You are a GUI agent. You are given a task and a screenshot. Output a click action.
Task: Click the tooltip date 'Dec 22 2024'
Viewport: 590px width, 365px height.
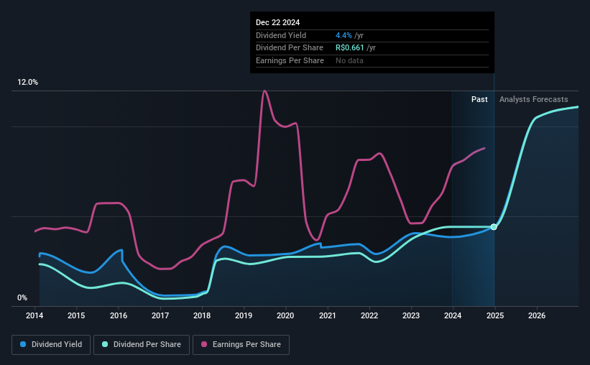pyautogui.click(x=277, y=22)
